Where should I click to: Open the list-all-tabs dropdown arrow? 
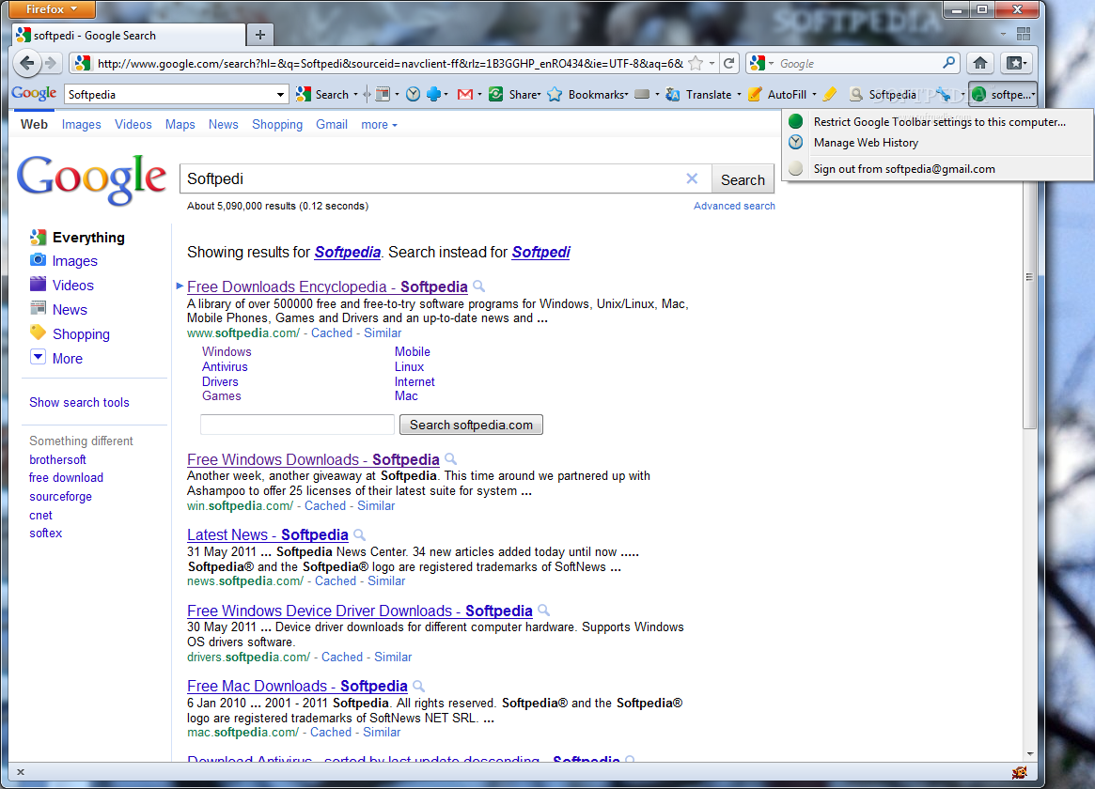[x=1003, y=34]
